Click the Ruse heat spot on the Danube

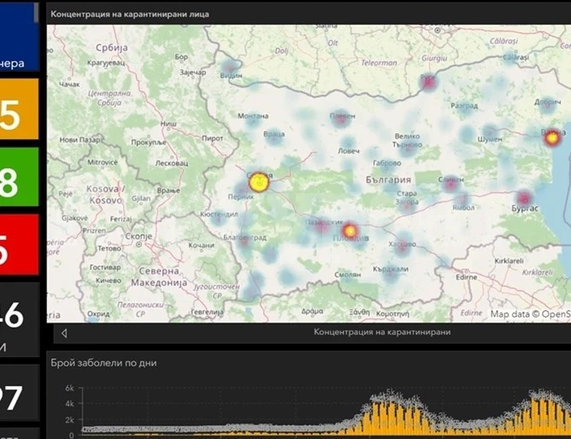pos(428,82)
